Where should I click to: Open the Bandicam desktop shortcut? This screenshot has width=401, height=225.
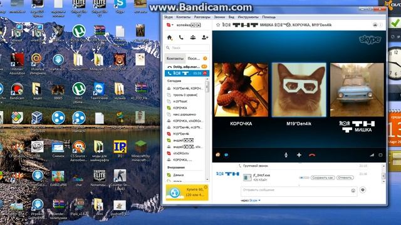[17, 91]
